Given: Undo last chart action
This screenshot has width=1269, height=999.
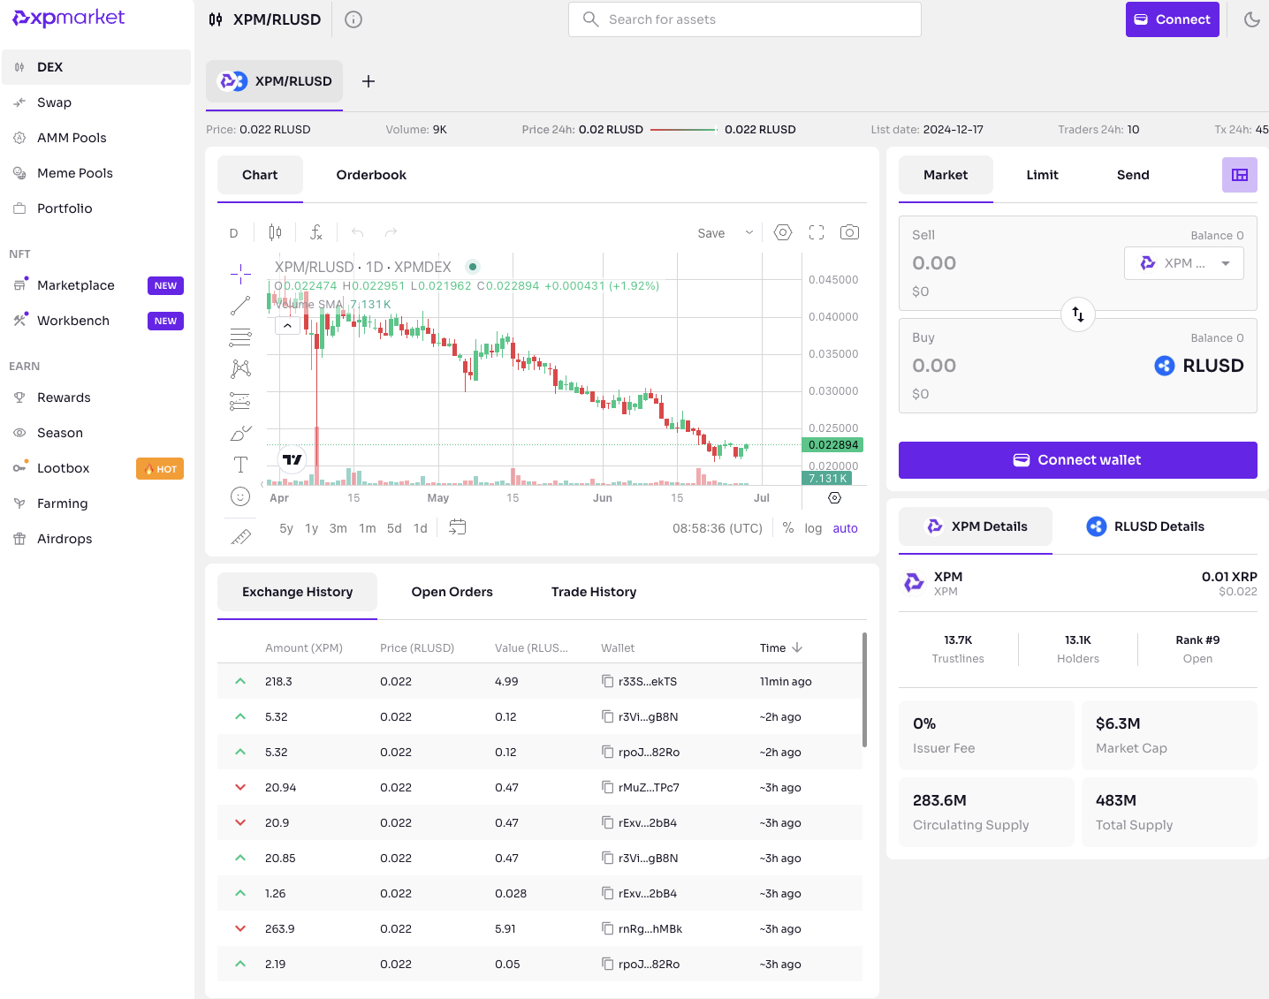Looking at the screenshot, I should pyautogui.click(x=358, y=232).
